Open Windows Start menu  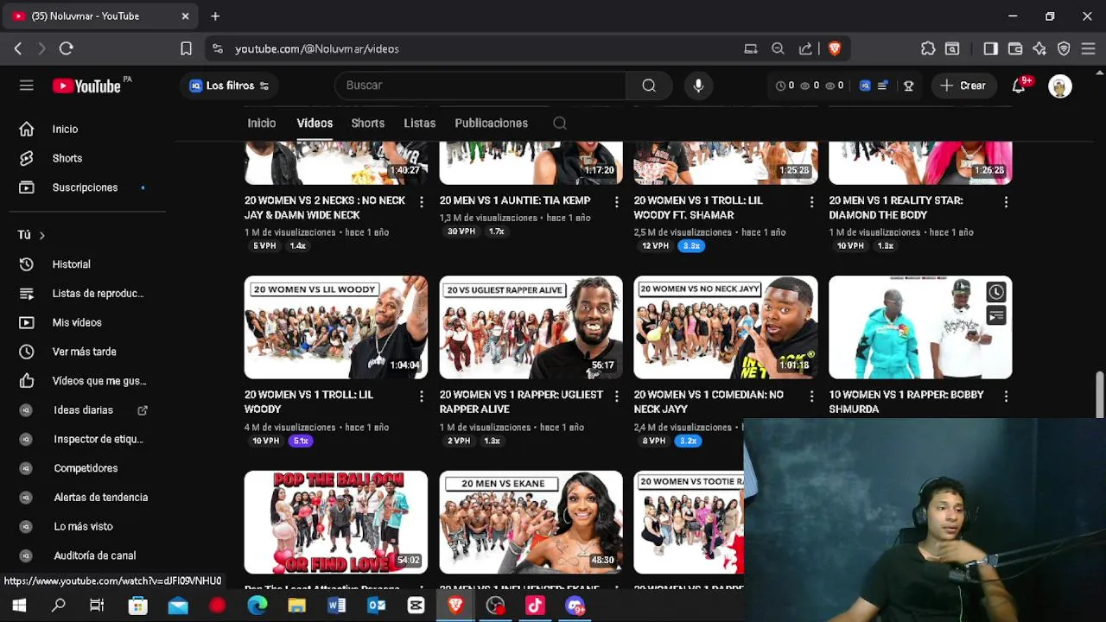19,606
